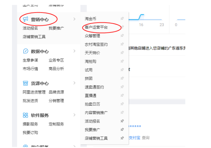The image size is (211, 148).
Task: Pin 试用 menu entry
Action: pos(122,70)
